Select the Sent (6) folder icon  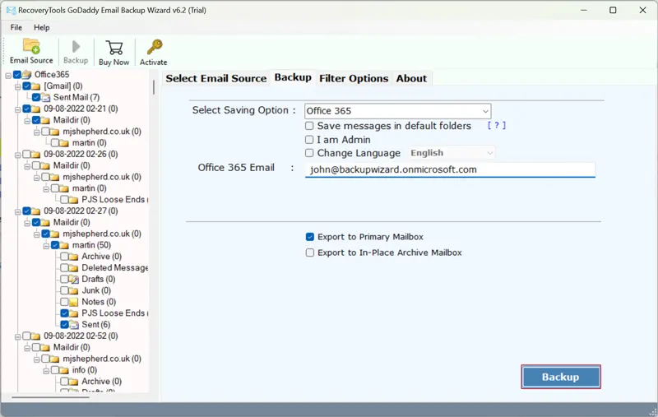75,325
